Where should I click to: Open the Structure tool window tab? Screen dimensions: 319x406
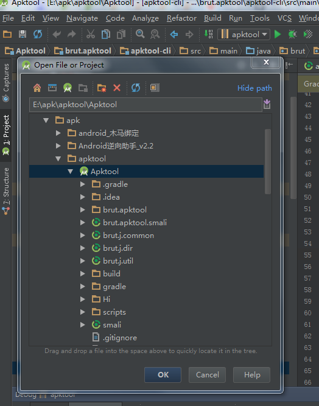6,191
